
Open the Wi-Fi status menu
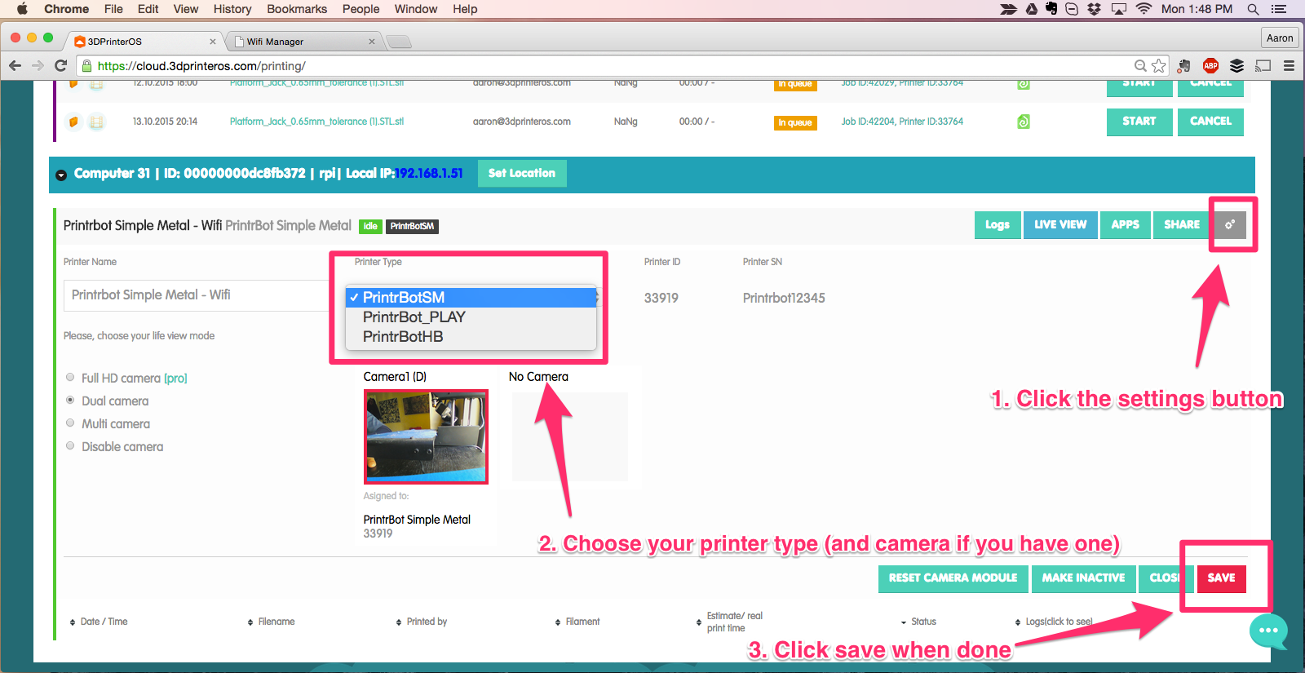tap(1144, 9)
